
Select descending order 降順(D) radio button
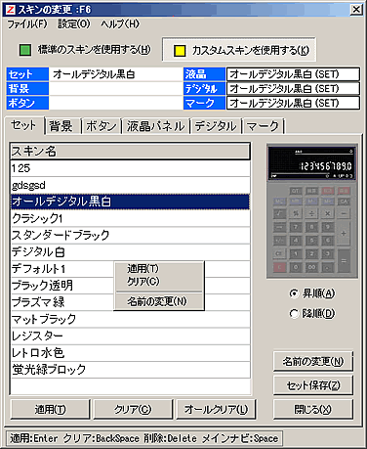(x=294, y=314)
